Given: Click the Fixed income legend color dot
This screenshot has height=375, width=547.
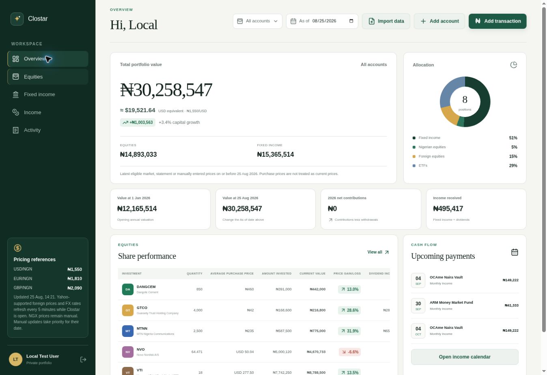Looking at the screenshot, I should tap(414, 138).
